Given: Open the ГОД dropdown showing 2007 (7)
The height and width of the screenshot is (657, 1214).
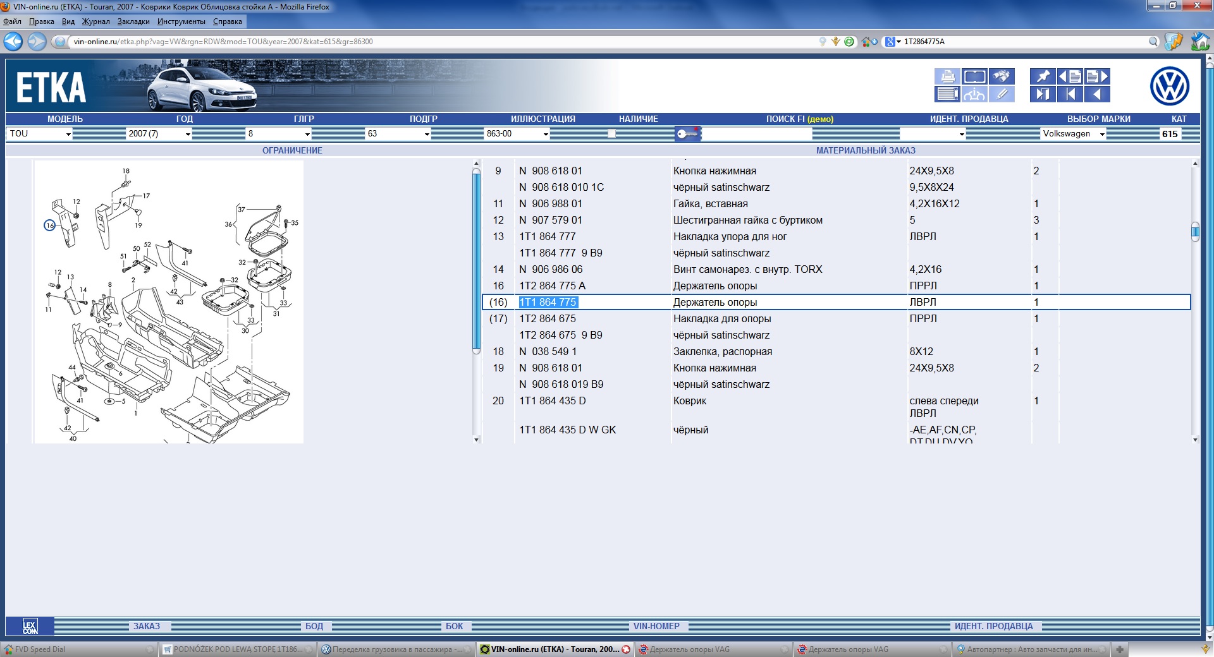Looking at the screenshot, I should click(159, 134).
